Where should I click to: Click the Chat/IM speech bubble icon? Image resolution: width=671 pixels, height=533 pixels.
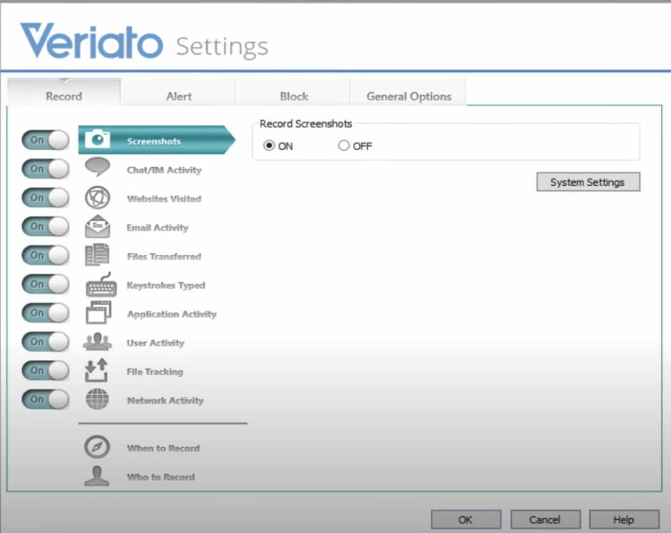(x=98, y=167)
